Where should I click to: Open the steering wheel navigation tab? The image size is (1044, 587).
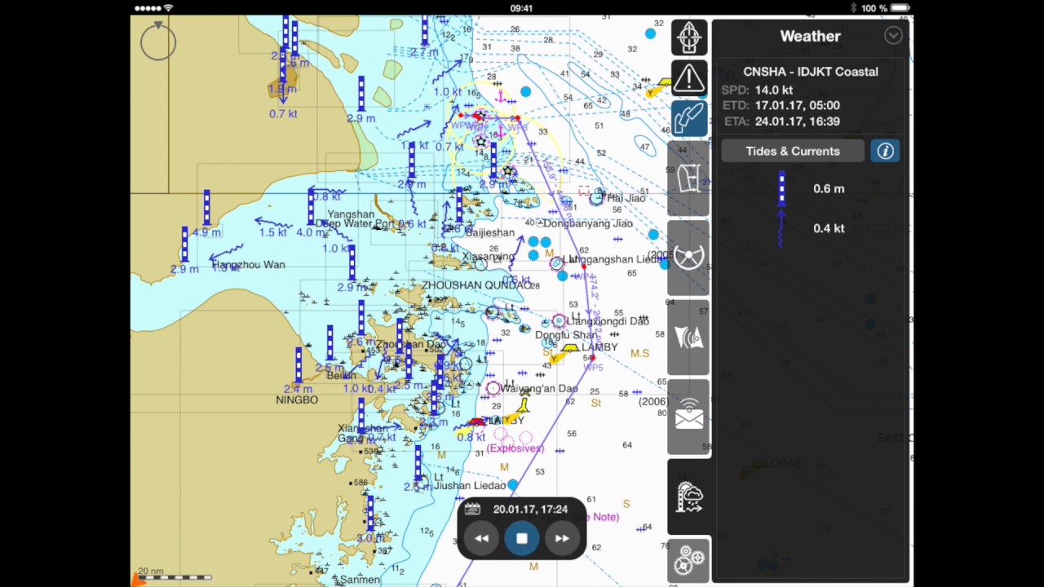coord(688,258)
